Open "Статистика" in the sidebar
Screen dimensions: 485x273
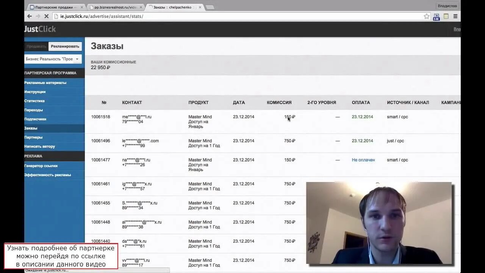tap(34, 101)
